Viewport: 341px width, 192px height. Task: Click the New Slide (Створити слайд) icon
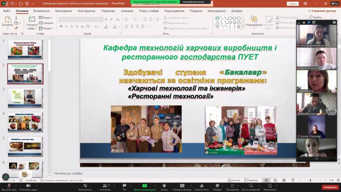(x=32, y=20)
